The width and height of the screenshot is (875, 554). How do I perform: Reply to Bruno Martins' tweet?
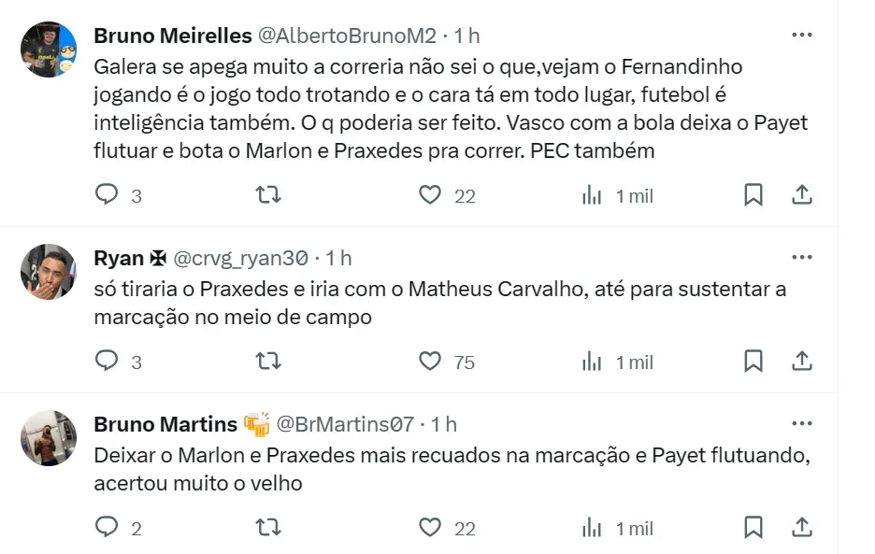coord(108,527)
